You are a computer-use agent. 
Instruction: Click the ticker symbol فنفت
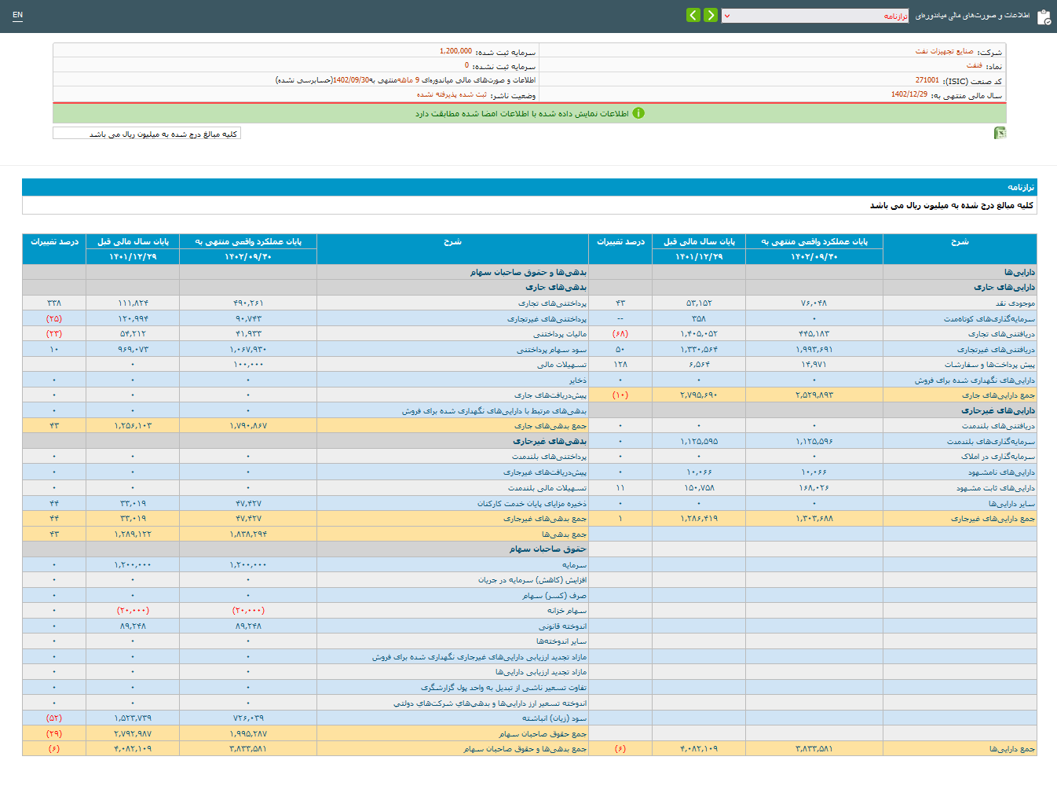point(974,66)
